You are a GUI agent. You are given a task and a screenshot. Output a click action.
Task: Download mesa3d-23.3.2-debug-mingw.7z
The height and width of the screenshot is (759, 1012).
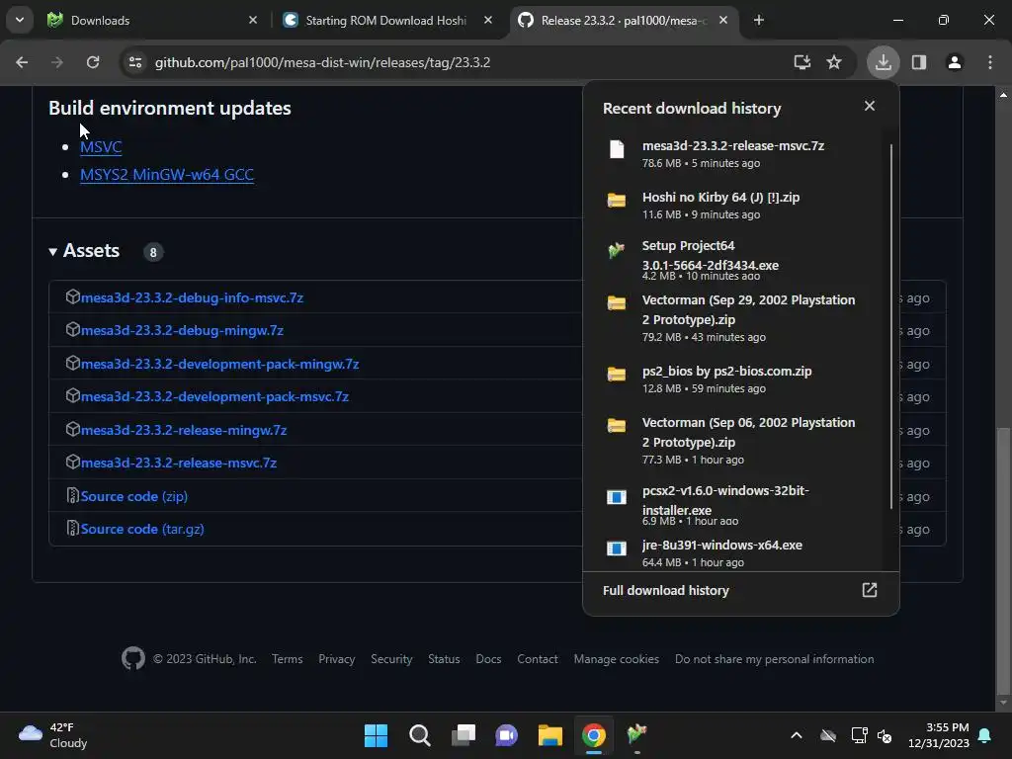(182, 330)
